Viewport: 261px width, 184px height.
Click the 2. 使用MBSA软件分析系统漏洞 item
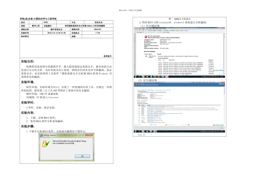(45, 121)
